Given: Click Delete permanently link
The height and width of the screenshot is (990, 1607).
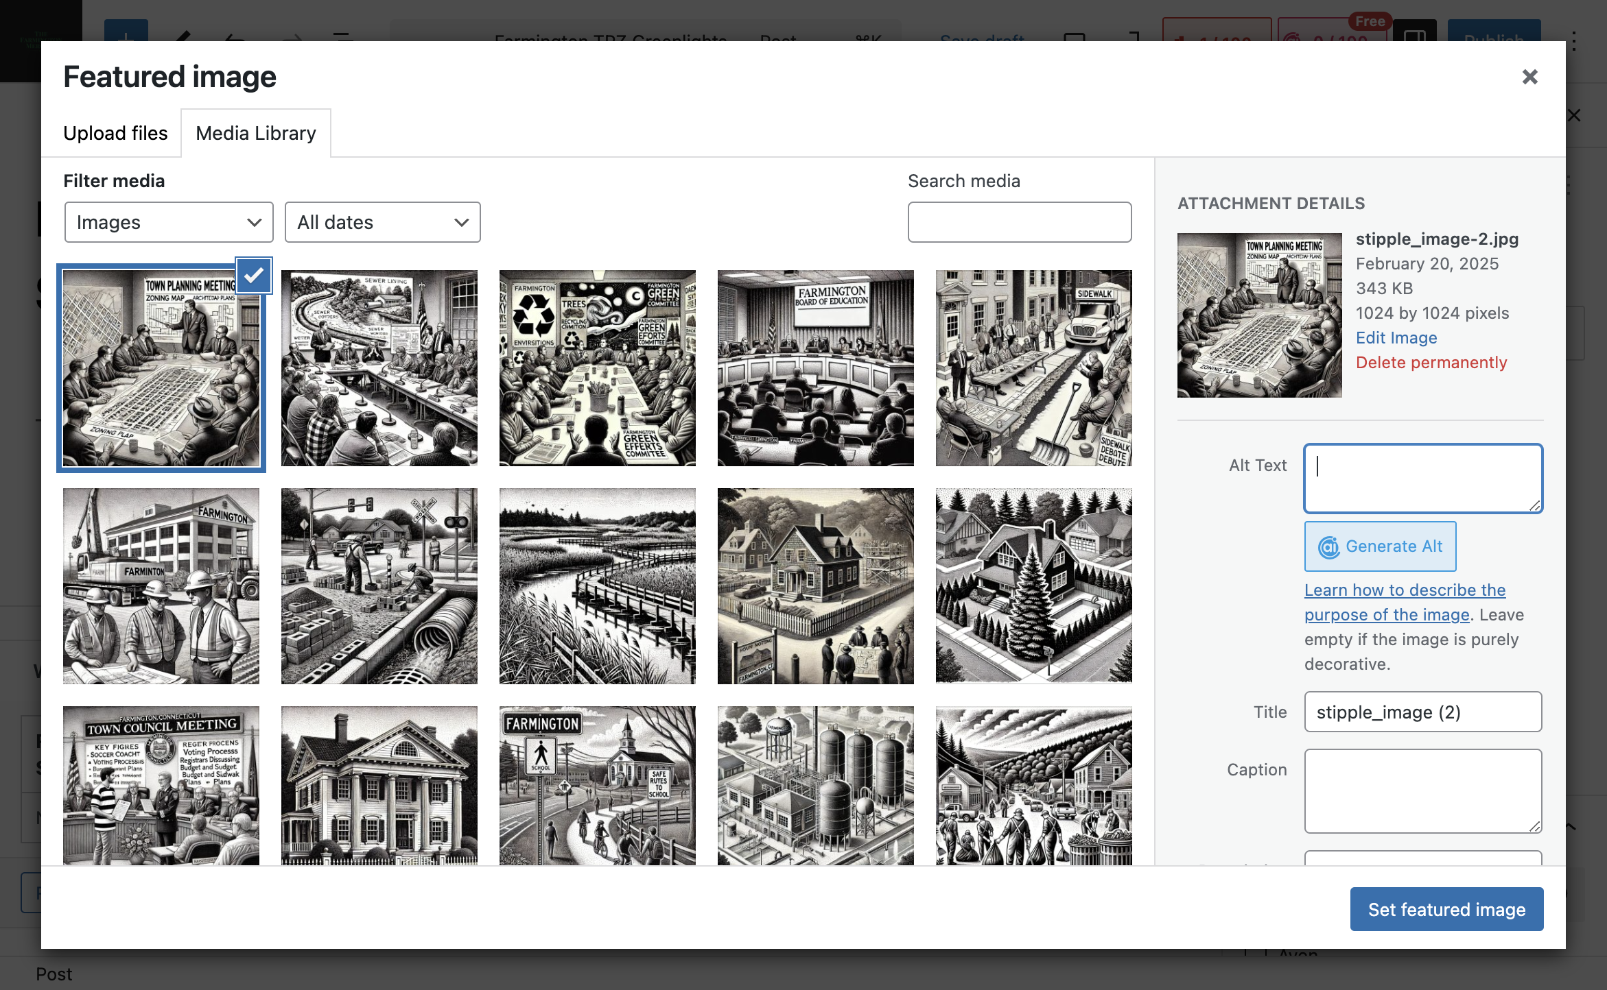Looking at the screenshot, I should point(1431,363).
